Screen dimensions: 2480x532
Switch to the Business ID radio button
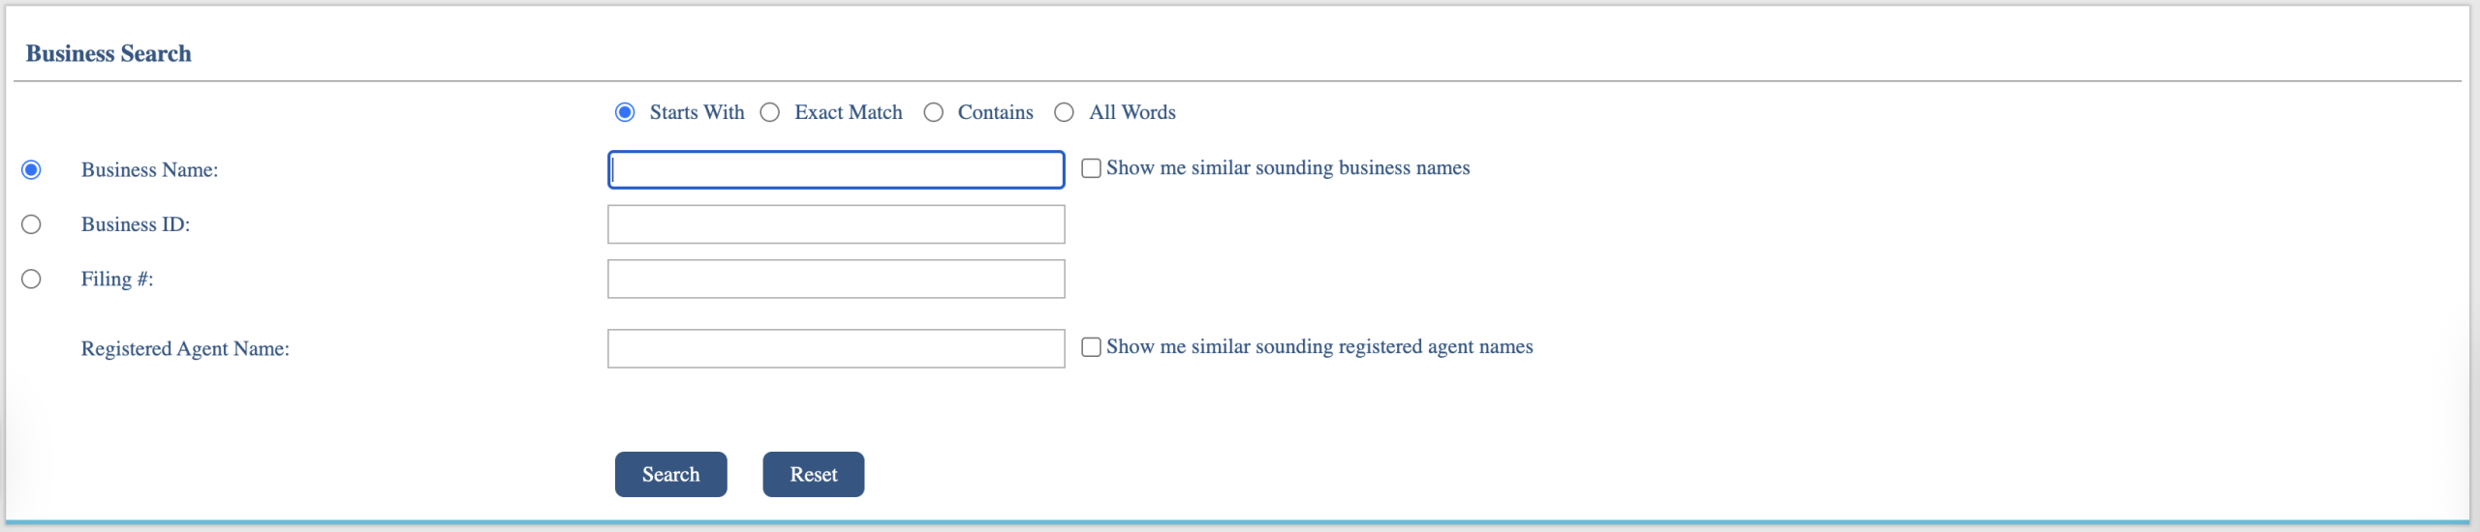pyautogui.click(x=32, y=224)
